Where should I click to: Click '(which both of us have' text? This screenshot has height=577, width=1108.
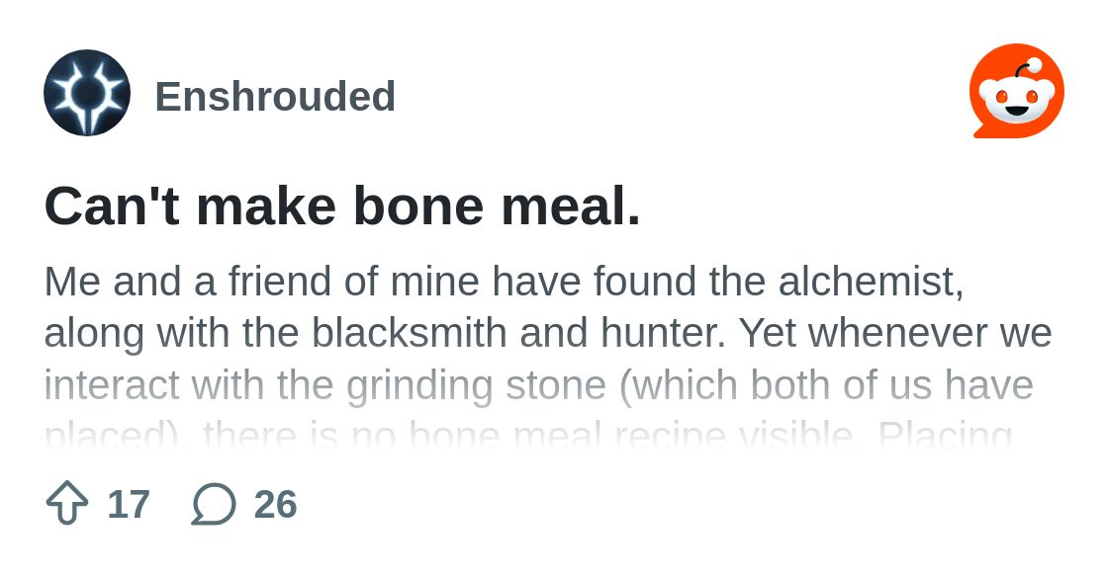(826, 385)
